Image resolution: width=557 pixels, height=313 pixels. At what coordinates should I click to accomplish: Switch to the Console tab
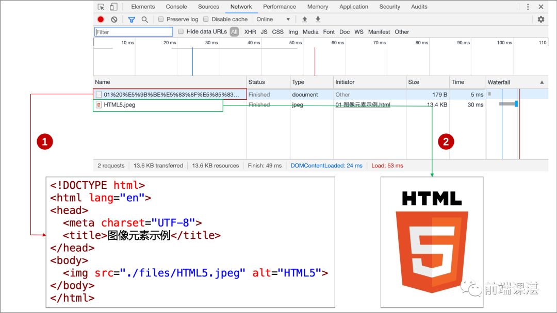pos(176,7)
